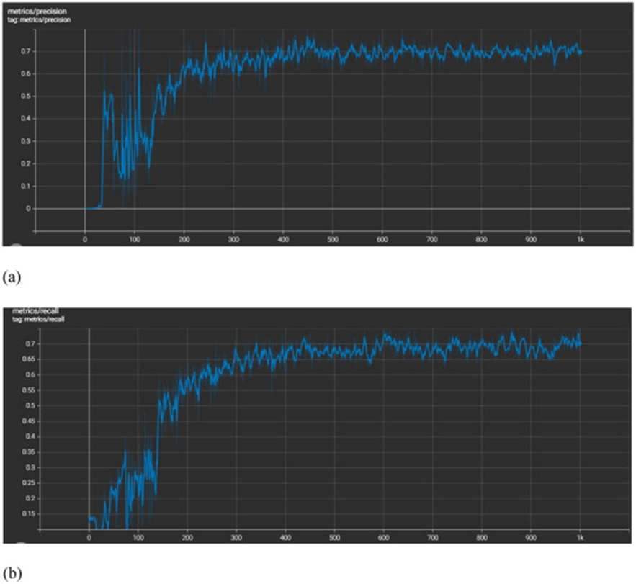Click the recall curve's final data point
The image size is (636, 584).
click(x=580, y=344)
